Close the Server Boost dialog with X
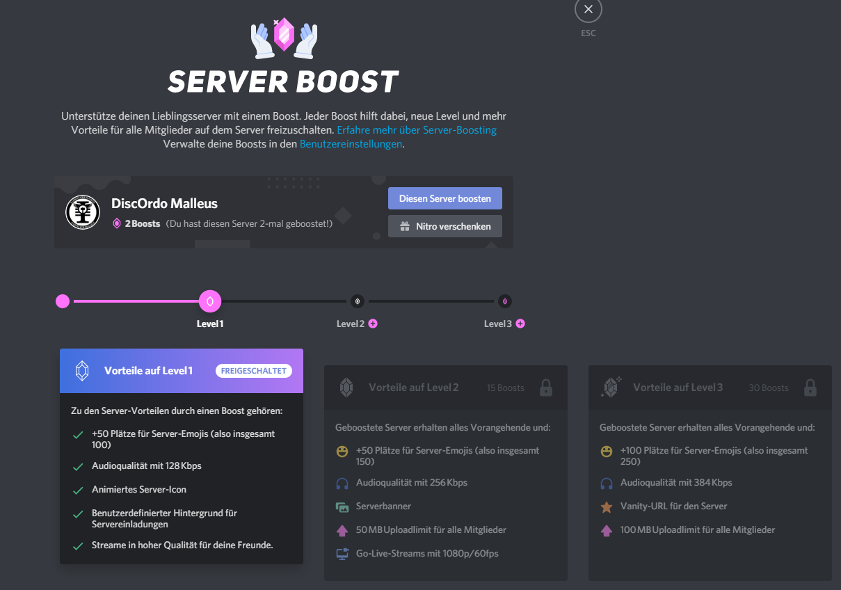Viewport: 841px width, 590px height. coord(588,10)
